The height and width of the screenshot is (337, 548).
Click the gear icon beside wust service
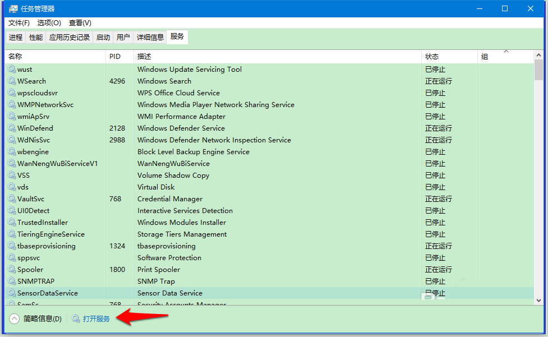(12, 69)
